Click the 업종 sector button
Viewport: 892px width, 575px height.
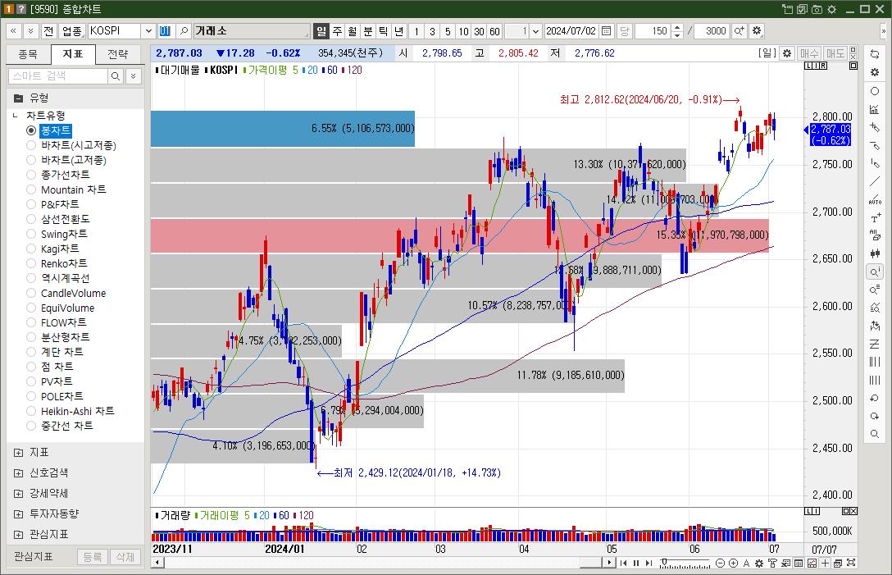click(x=71, y=30)
